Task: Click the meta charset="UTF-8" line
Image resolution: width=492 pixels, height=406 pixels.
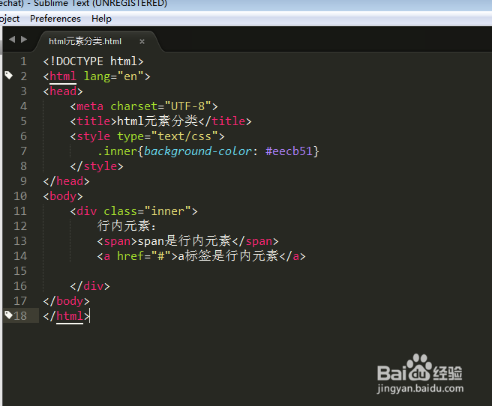Action: pos(144,106)
